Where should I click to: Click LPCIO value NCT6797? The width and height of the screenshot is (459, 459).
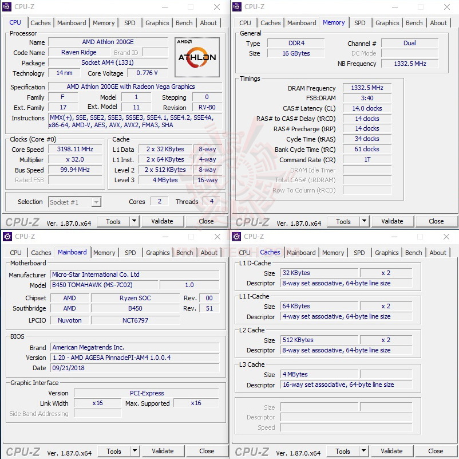[x=135, y=320]
